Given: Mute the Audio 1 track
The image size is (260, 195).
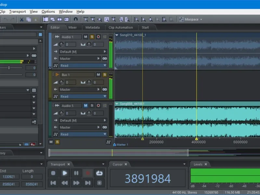Looking at the screenshot, I should click(85, 37).
